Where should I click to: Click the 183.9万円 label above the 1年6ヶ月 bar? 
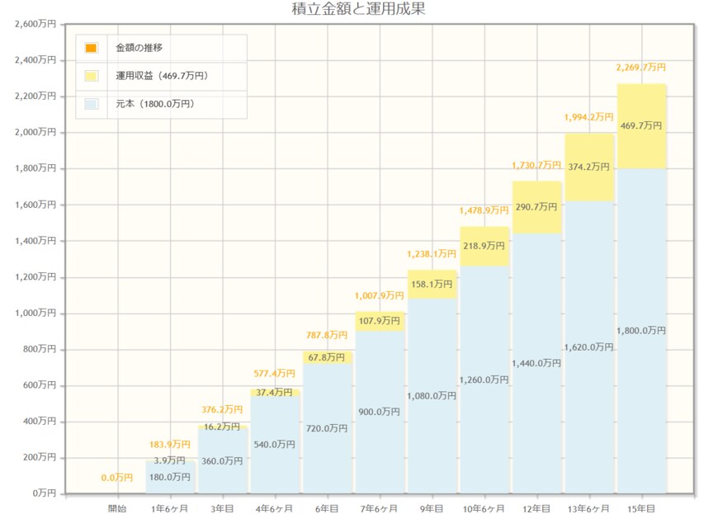[x=171, y=442]
